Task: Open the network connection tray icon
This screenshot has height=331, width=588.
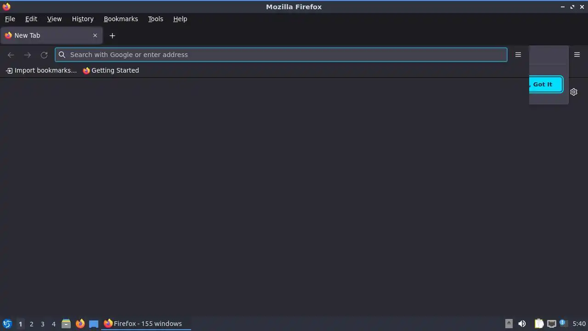Action: [x=552, y=324]
